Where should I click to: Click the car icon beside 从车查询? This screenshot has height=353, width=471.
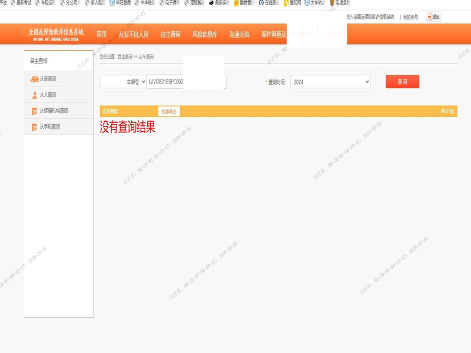pyautogui.click(x=34, y=79)
